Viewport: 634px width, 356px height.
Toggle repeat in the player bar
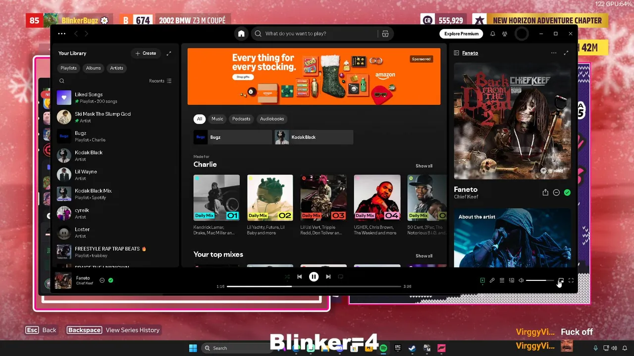[x=340, y=277]
